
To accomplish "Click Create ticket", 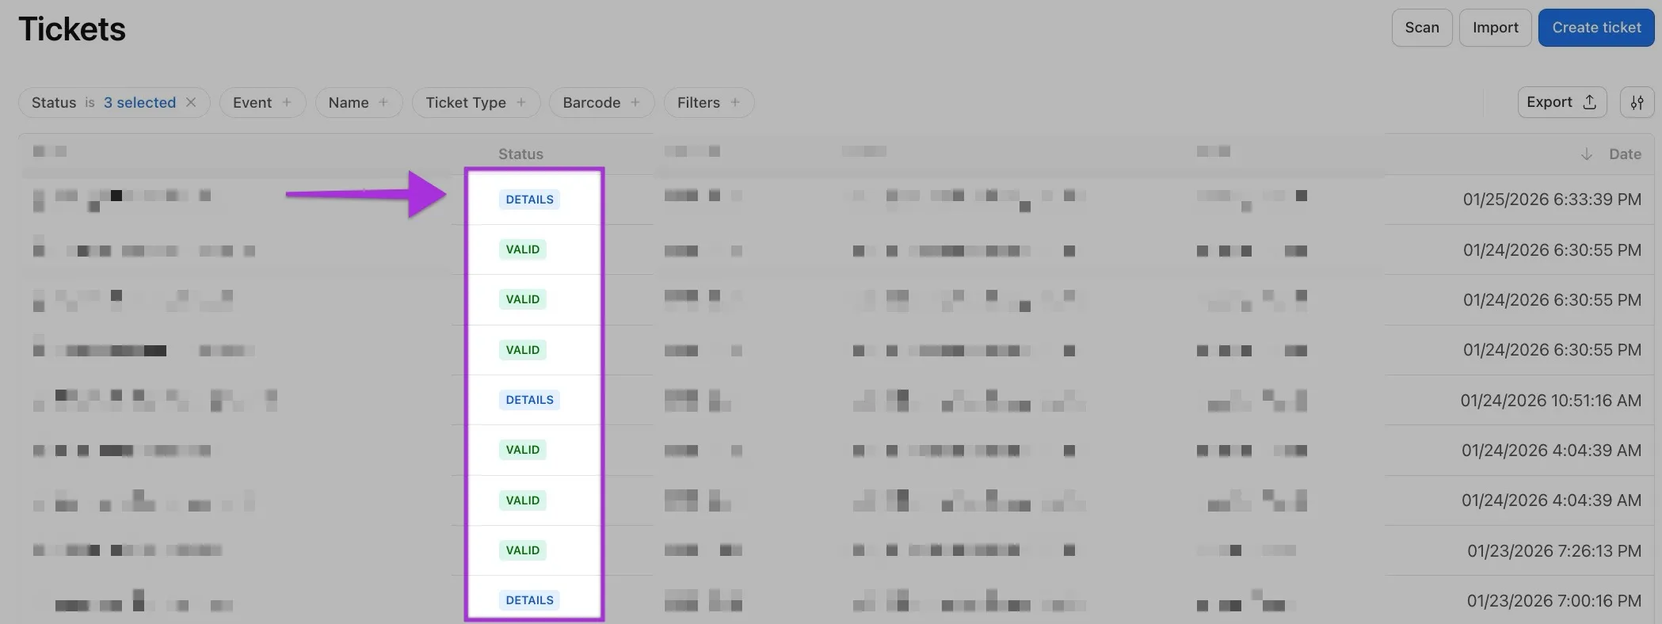I will pyautogui.click(x=1596, y=28).
